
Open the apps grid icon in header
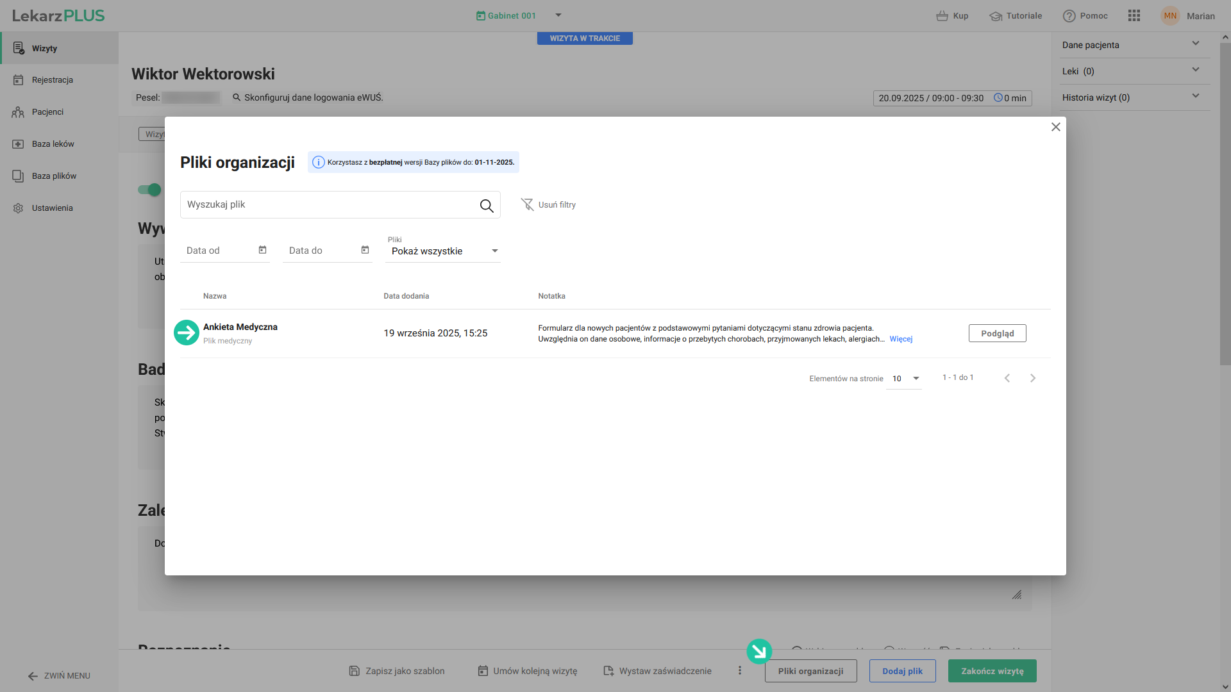coord(1134,16)
